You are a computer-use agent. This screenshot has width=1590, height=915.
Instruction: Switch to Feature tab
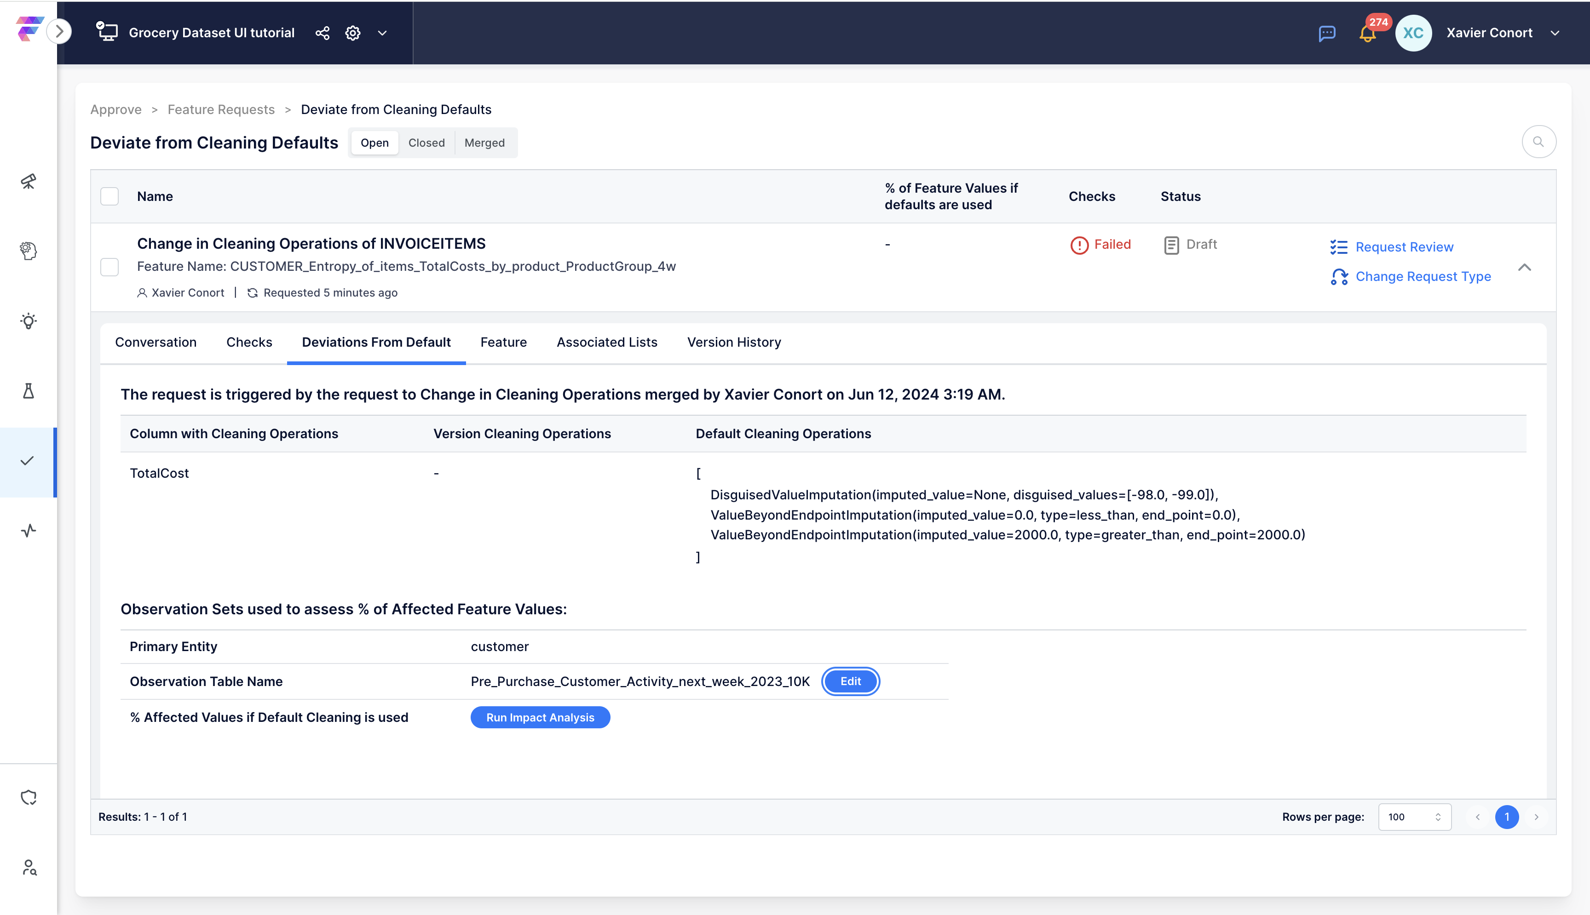point(503,343)
